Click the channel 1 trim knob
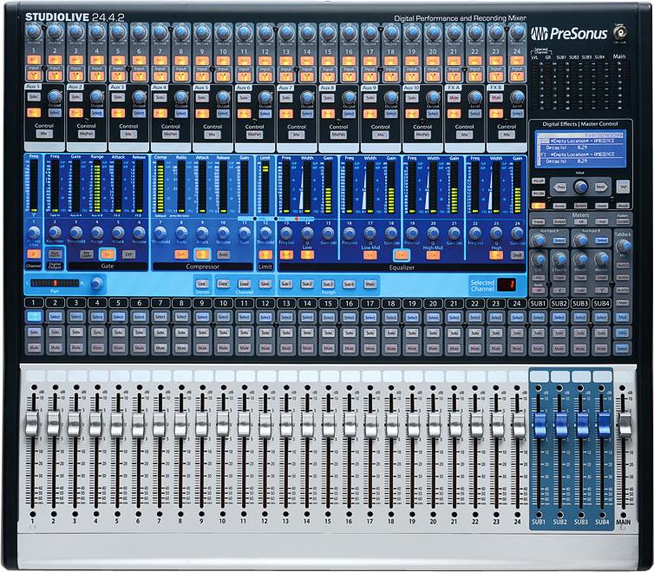The width and height of the screenshot is (654, 572). click(x=34, y=31)
